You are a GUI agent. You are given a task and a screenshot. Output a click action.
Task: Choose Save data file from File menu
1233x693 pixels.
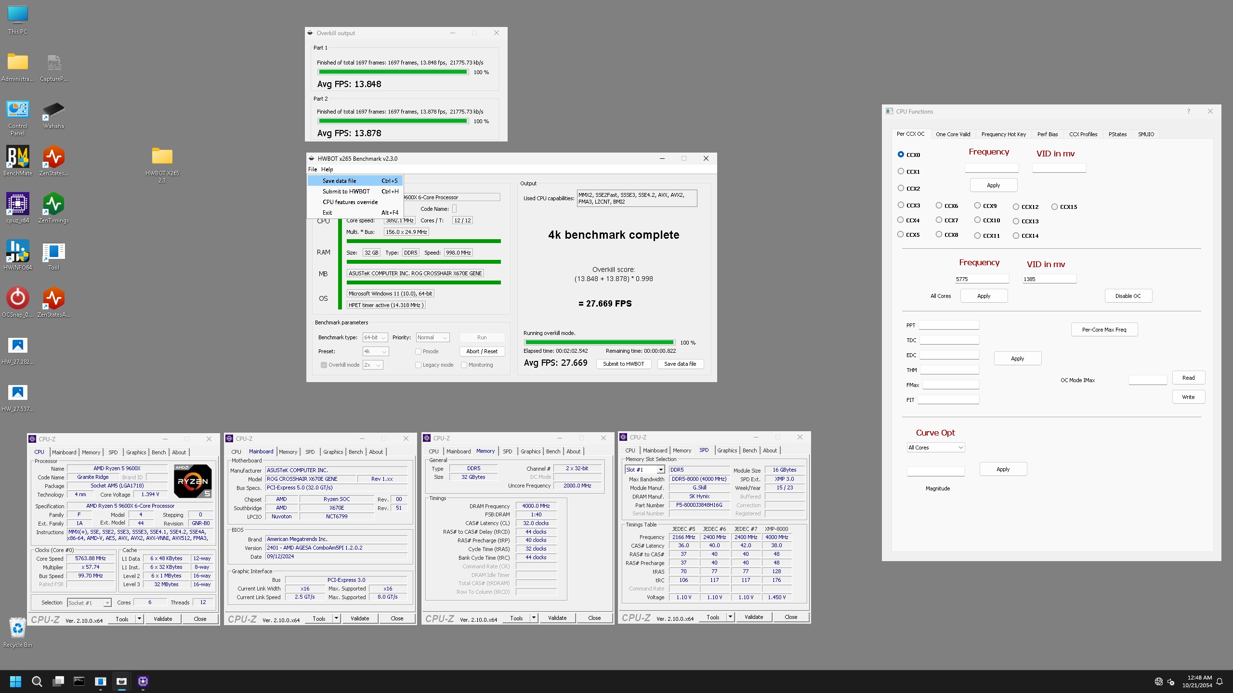coord(355,181)
